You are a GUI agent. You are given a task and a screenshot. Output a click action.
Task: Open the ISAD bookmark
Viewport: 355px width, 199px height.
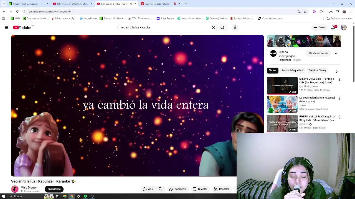click(x=15, y=19)
